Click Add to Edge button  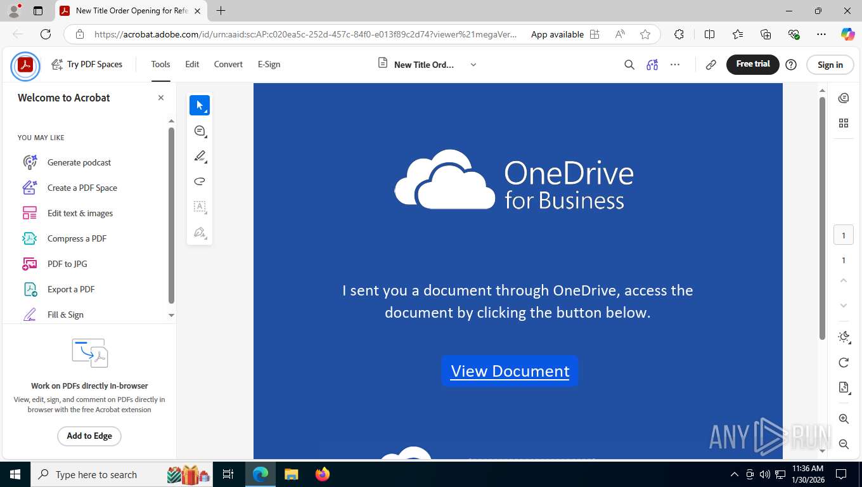[89, 436]
